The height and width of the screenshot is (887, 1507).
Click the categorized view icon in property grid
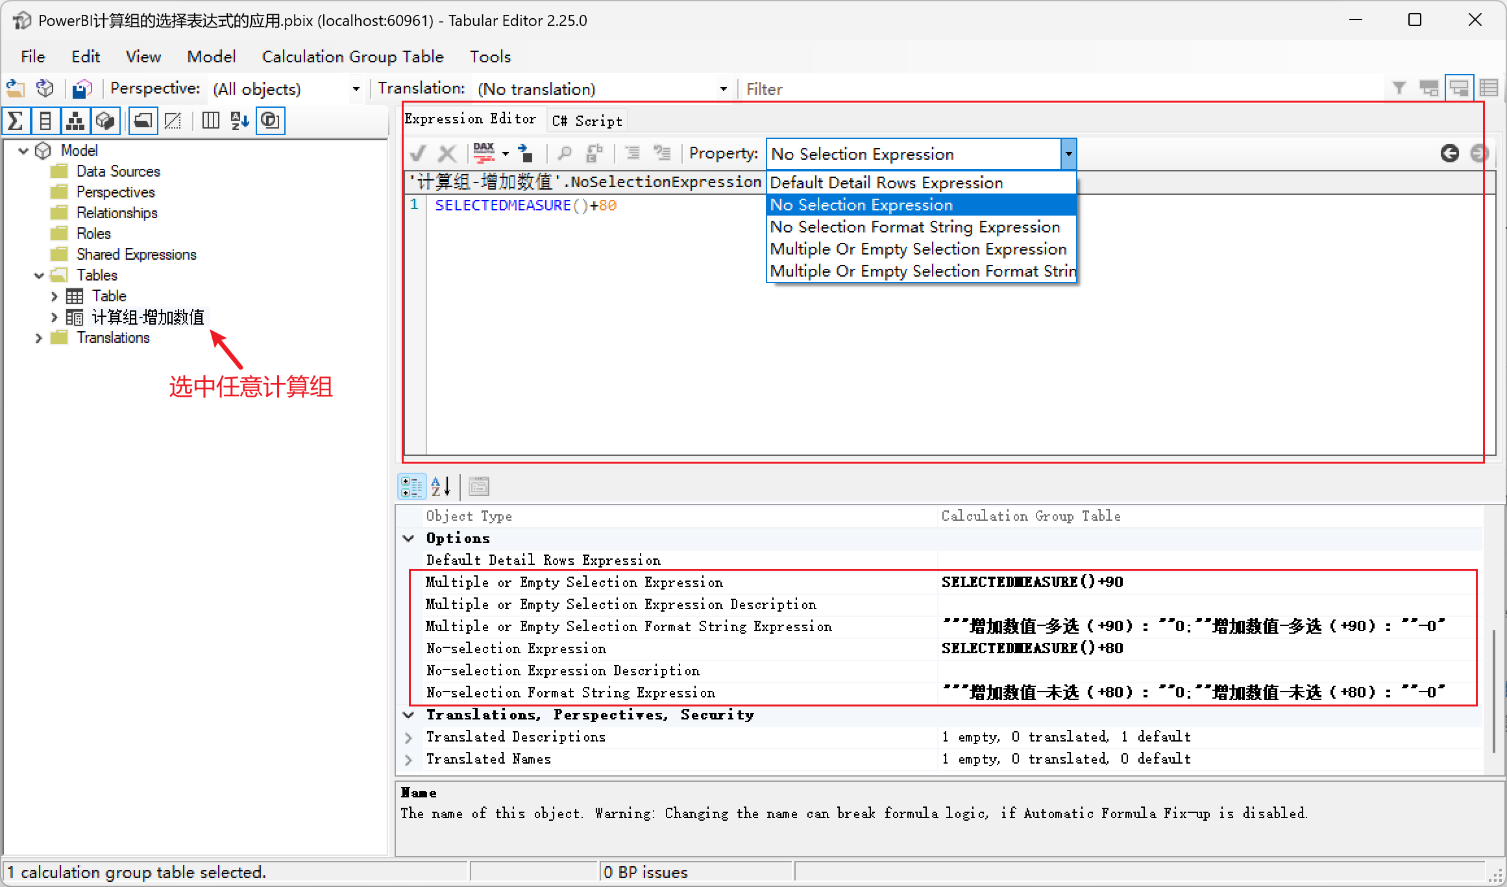coord(411,486)
